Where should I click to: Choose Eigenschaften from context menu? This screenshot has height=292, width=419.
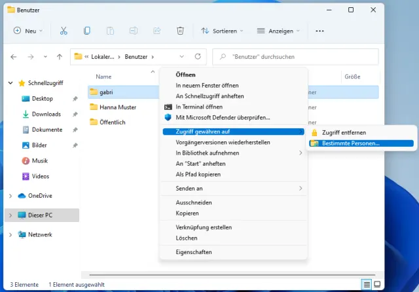coord(193,251)
